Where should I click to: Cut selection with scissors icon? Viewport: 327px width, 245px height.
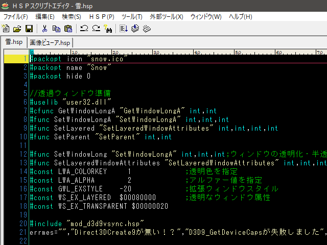44,29
